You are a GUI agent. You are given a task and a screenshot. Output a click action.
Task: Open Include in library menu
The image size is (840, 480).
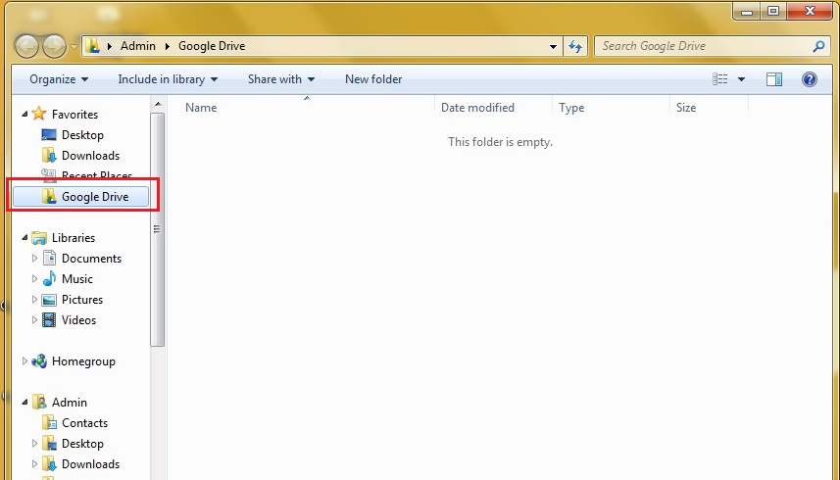click(168, 79)
